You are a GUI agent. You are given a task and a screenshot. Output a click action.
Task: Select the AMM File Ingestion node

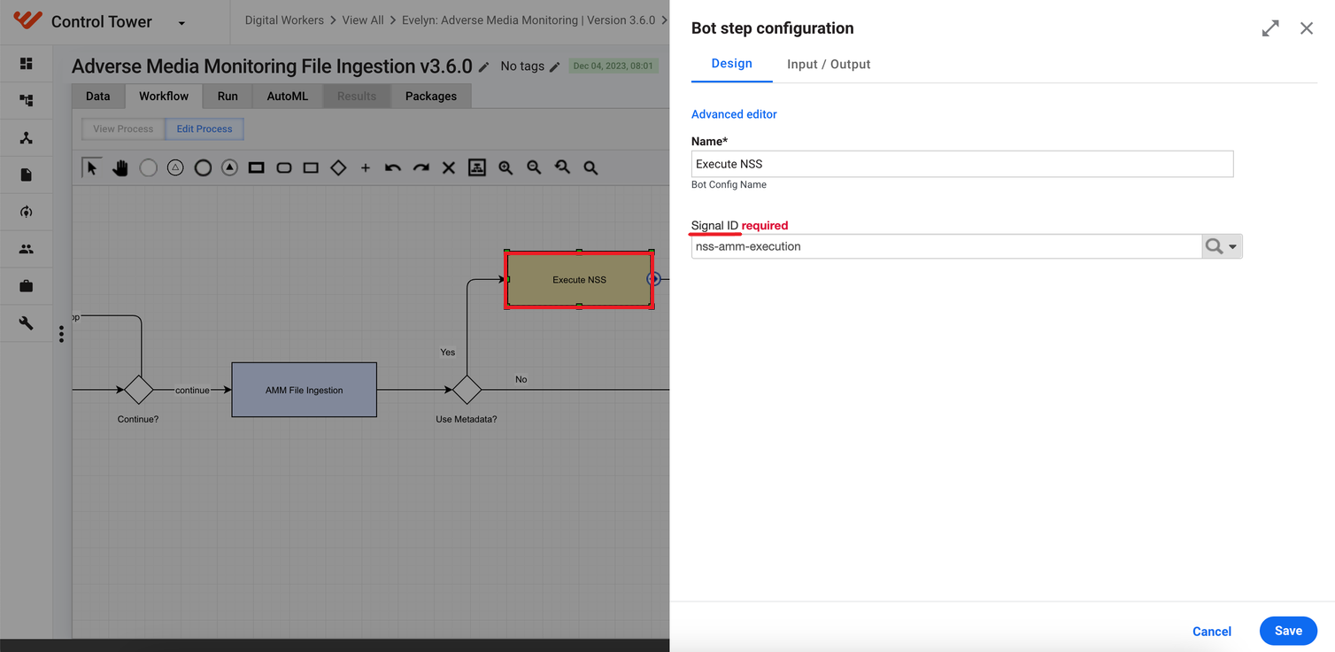[305, 390]
